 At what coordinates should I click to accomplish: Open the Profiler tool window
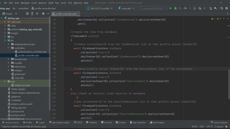tap(28, 123)
